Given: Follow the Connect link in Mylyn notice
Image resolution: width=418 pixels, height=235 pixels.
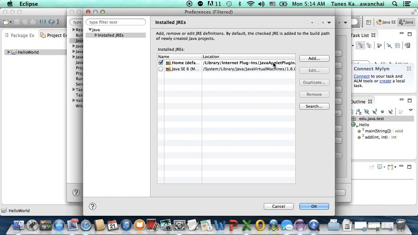Looking at the screenshot, I should (x=361, y=76).
